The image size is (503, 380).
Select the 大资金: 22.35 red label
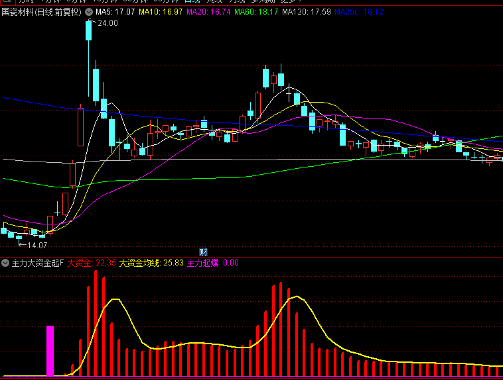92,263
